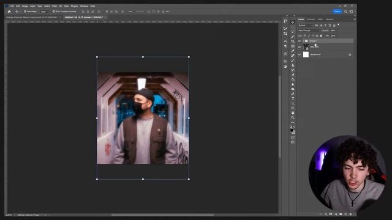Click the blue Share button
392x220 pixels.
pyautogui.click(x=337, y=12)
